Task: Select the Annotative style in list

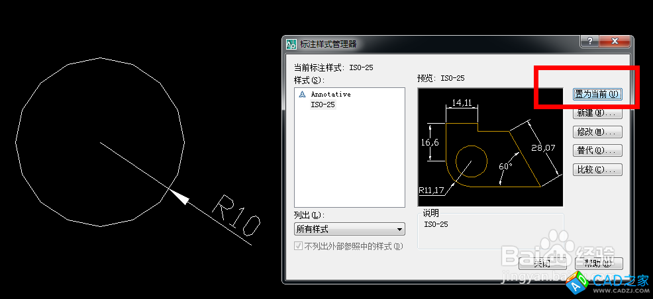Action: (x=330, y=95)
